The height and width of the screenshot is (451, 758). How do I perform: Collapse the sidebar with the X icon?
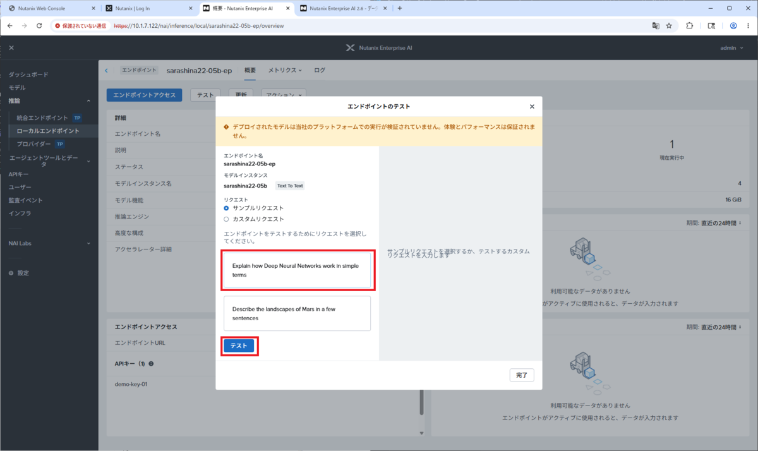(11, 48)
